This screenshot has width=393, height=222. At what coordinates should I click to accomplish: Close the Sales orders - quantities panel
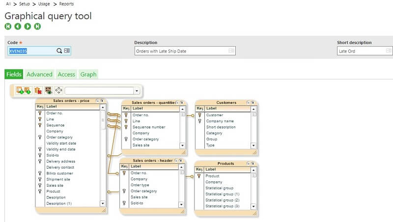click(182, 103)
